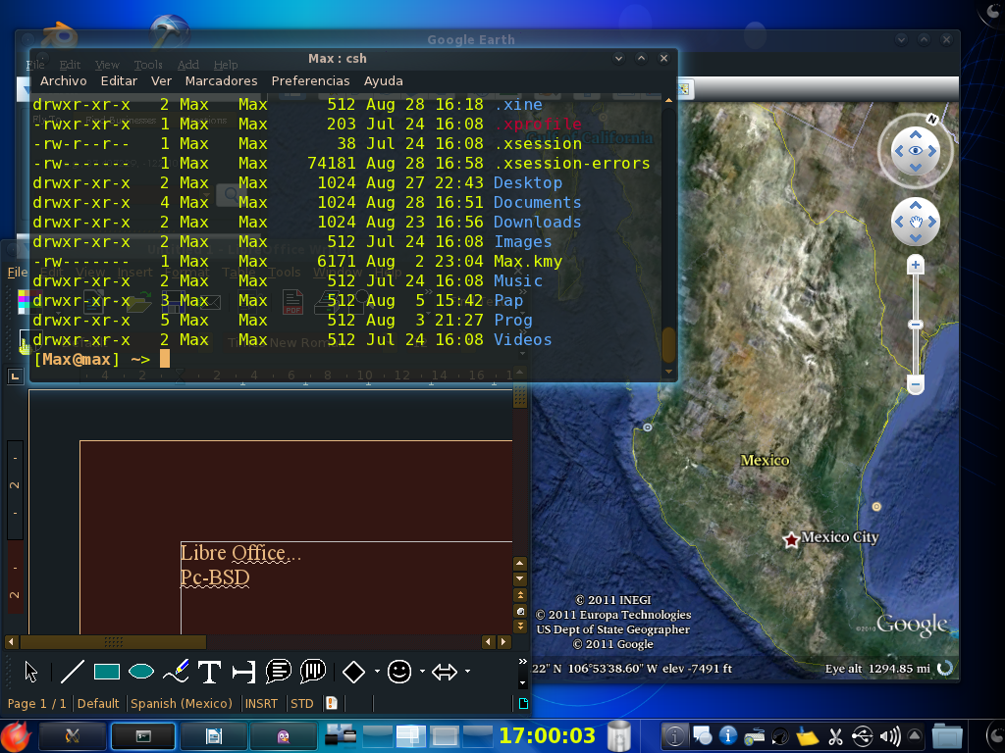Open the trash can on panel
1005x753 pixels.
tap(618, 735)
